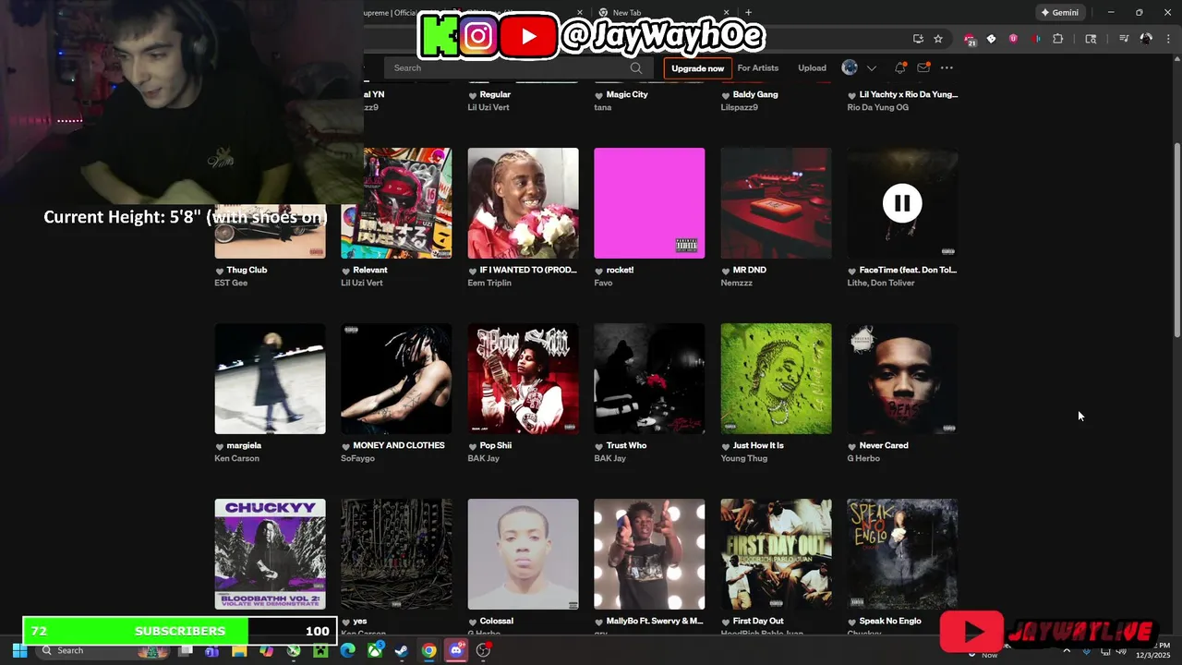The height and width of the screenshot is (665, 1182).
Task: Open the ad blocker extension with 21 badge
Action: (969, 40)
